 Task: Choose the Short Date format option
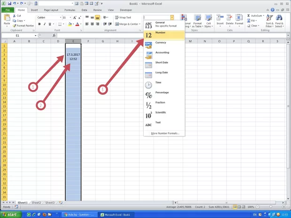pos(164,66)
